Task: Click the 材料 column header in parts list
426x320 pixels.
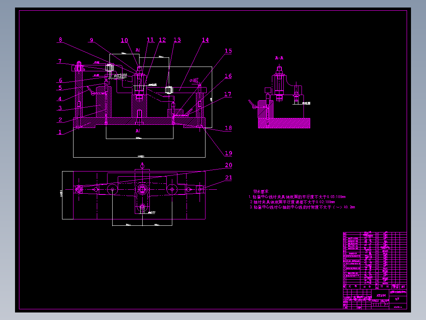Action: tap(385, 286)
